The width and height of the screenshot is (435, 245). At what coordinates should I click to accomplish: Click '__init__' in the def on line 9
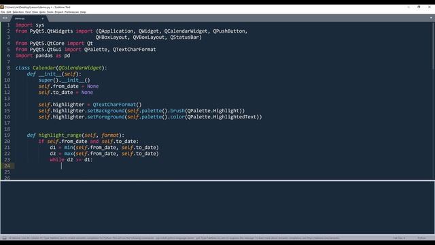click(x=50, y=74)
